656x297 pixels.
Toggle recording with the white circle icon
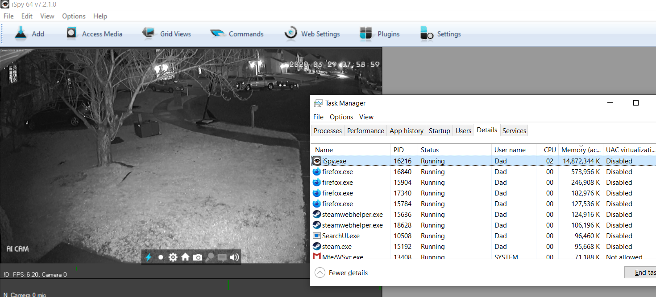click(161, 257)
